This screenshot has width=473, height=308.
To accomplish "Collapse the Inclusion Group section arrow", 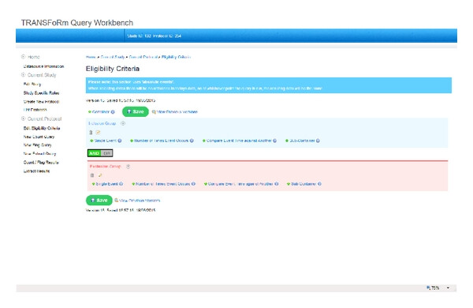I will click(123, 123).
